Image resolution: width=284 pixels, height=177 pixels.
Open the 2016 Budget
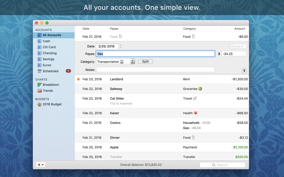(x=52, y=104)
